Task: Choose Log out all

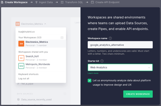Action: pos(24,78)
